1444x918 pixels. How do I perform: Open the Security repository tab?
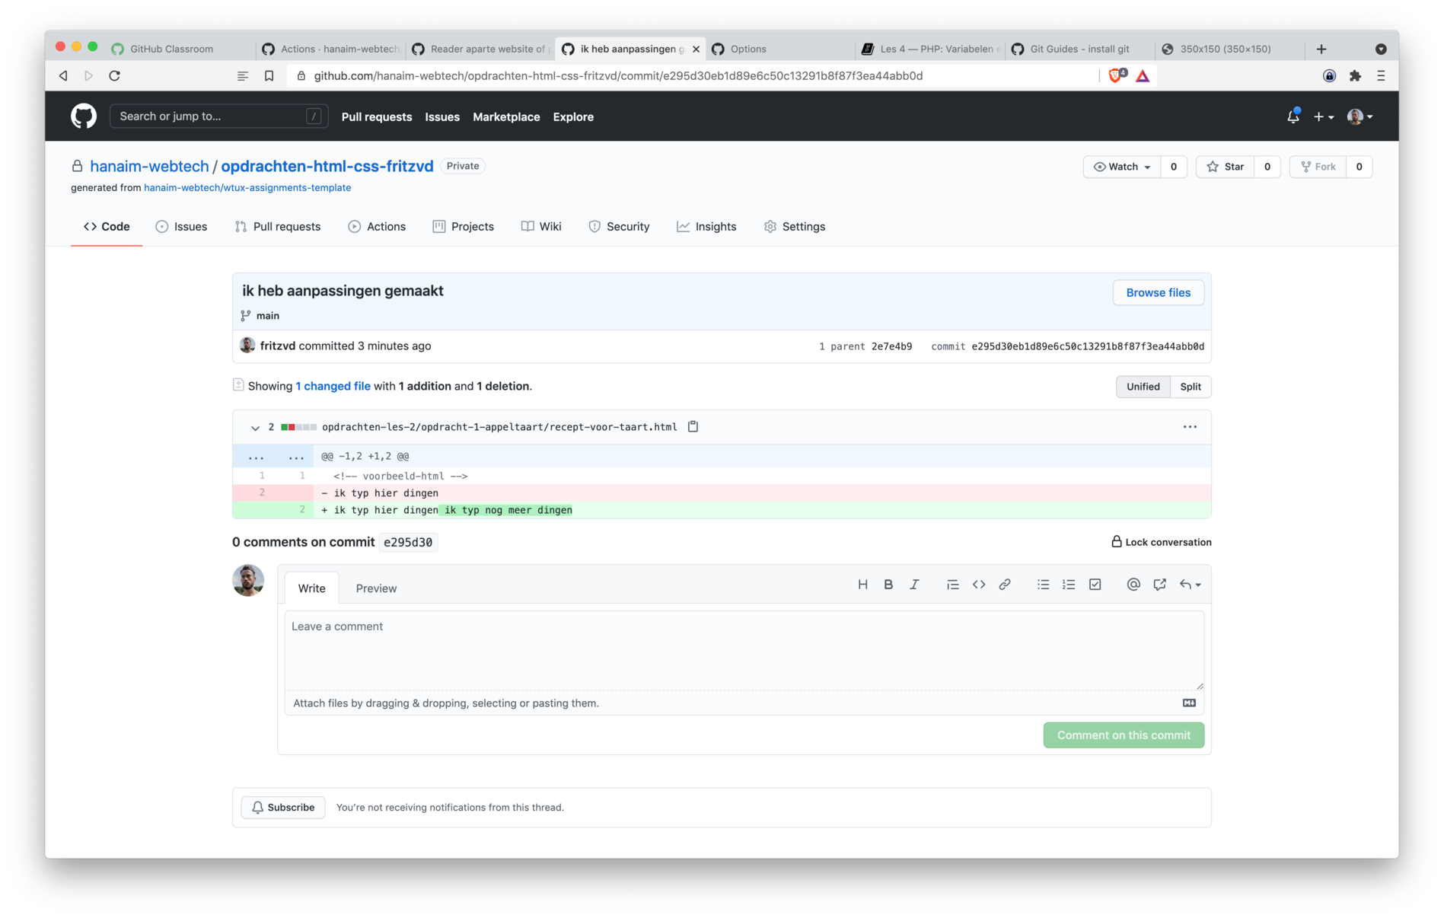coord(619,227)
